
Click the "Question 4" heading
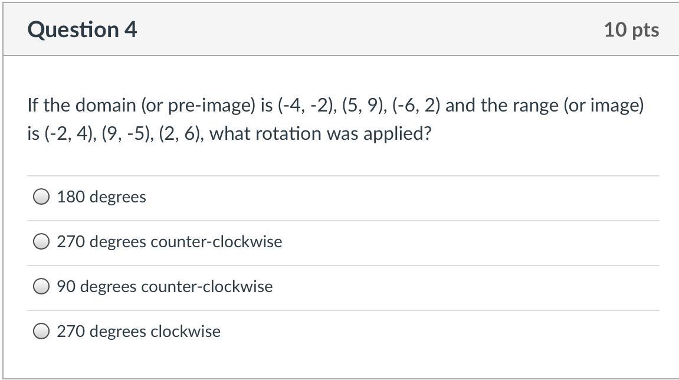point(82,30)
